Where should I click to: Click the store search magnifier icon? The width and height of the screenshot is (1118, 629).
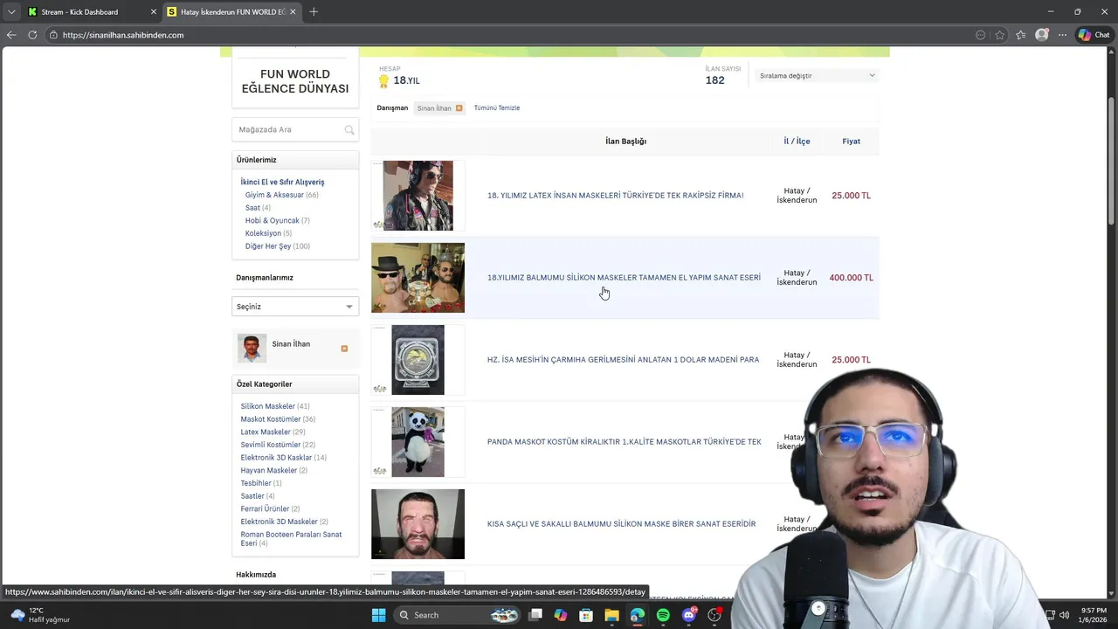click(349, 129)
